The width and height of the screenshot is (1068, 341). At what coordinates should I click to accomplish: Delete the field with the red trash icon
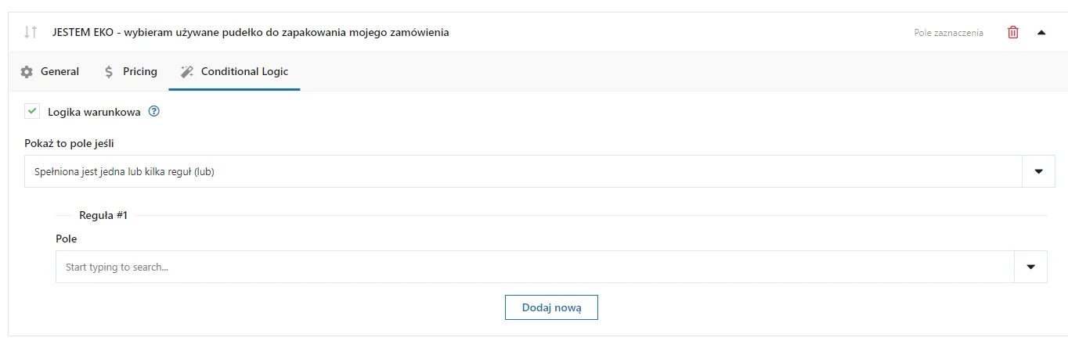pyautogui.click(x=1013, y=33)
